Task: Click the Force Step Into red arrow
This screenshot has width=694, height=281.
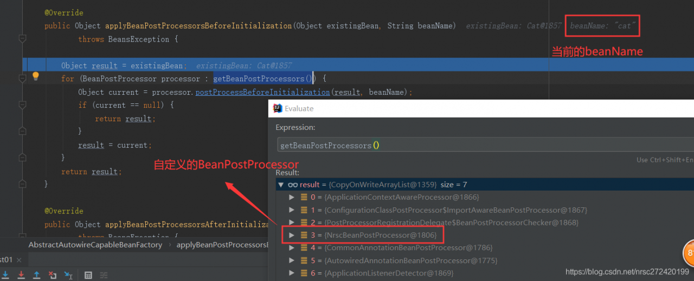Action: (x=21, y=275)
